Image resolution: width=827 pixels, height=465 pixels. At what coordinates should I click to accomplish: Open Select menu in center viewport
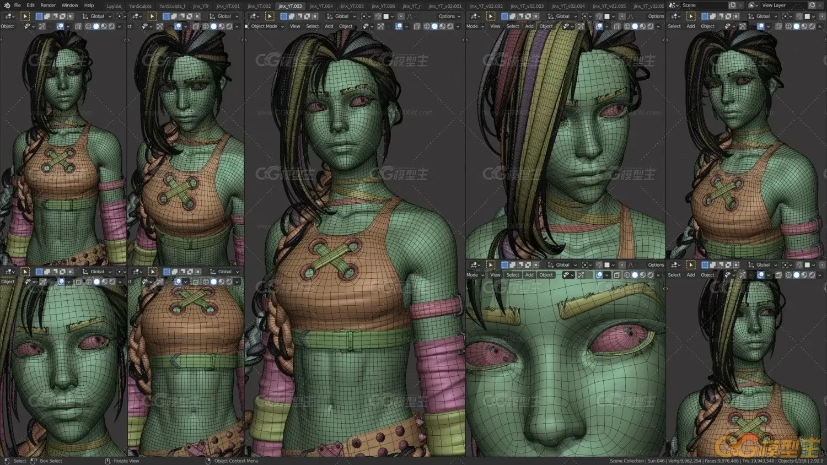click(313, 26)
